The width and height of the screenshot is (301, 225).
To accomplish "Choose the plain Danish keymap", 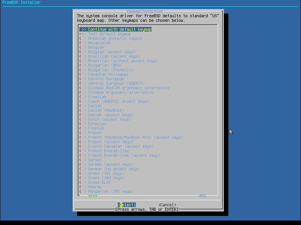I will click(91, 106).
